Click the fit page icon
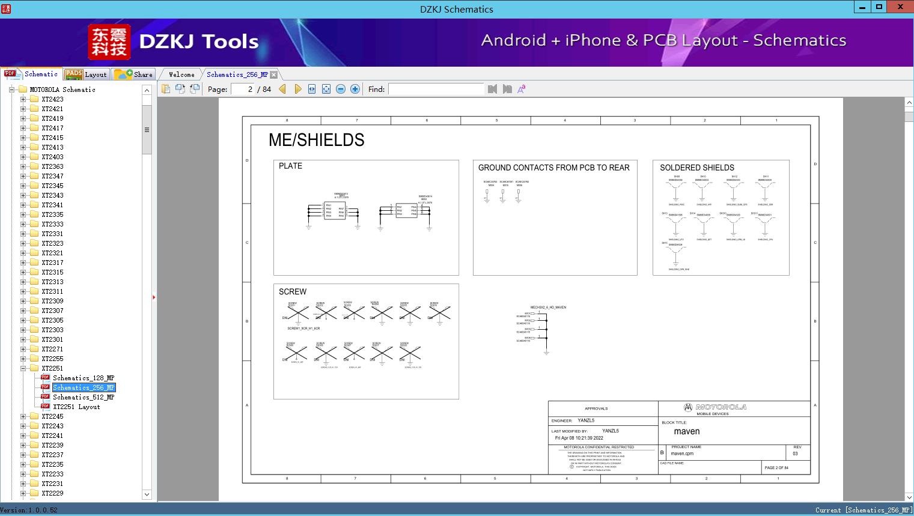Viewport: 914px width, 516px height. pyautogui.click(x=326, y=89)
